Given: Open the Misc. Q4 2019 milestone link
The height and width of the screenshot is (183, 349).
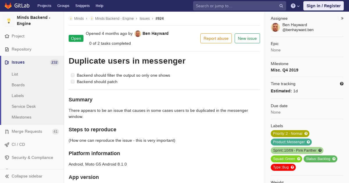Looking at the screenshot, I should [x=284, y=70].
